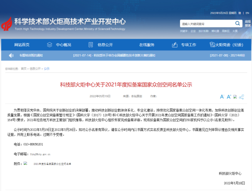The width and height of the screenshot is (252, 191).
Task: Click the 2021-07-14 scrolling notice link
Action: pyautogui.click(x=114, y=56)
